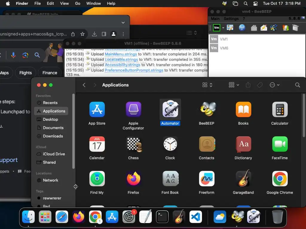The height and width of the screenshot is (229, 306).
Task: Select Firefox in the Applications grid
Action: coord(133,179)
